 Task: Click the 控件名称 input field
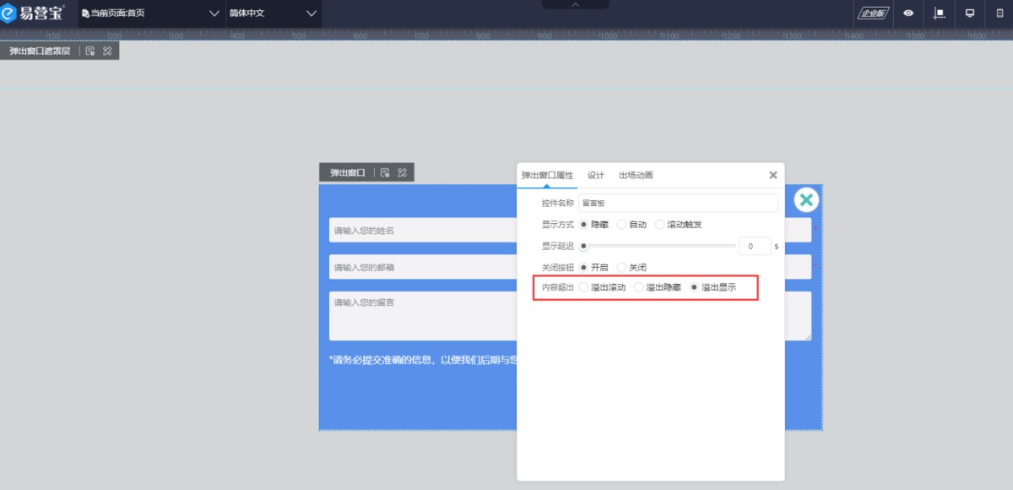(678, 203)
